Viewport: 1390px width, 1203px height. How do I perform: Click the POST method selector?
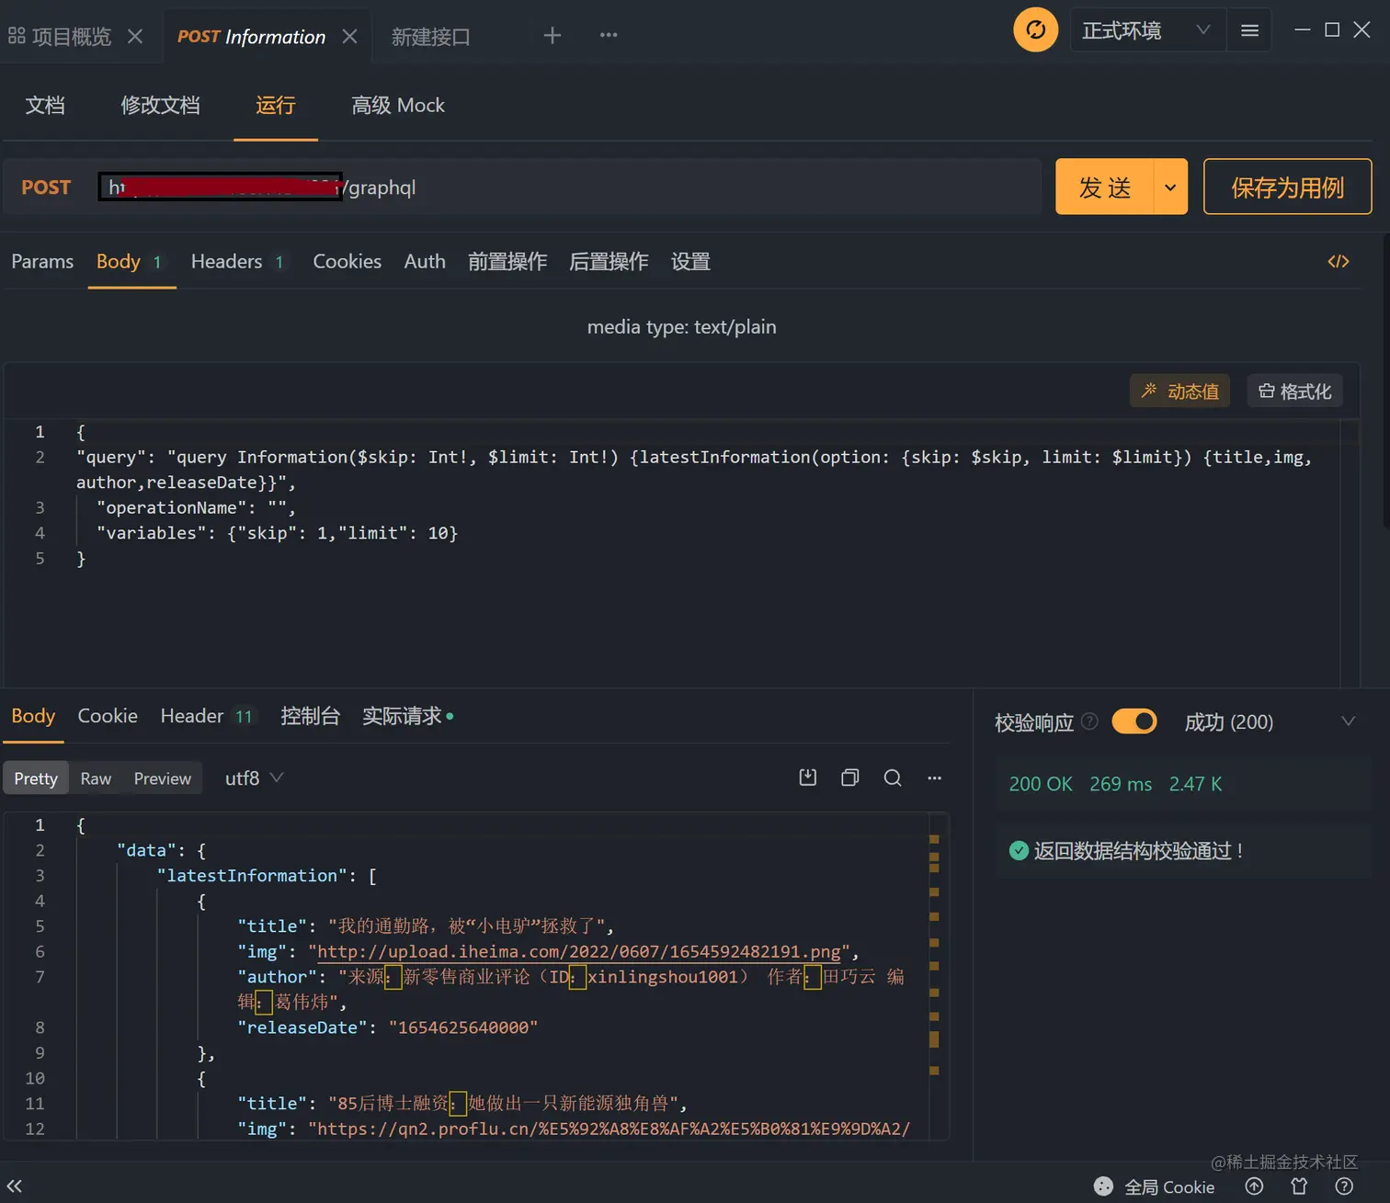pyautogui.click(x=46, y=187)
